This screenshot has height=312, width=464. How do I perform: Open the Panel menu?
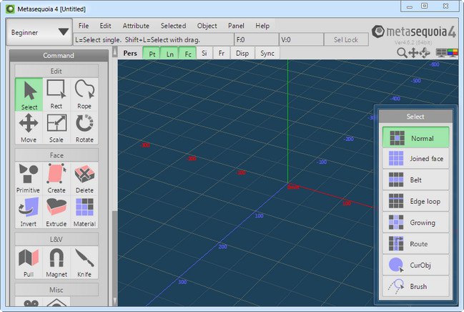tap(236, 26)
